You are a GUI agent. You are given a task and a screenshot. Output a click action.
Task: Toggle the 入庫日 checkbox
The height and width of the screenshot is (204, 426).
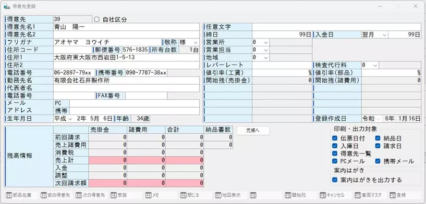click(x=335, y=146)
